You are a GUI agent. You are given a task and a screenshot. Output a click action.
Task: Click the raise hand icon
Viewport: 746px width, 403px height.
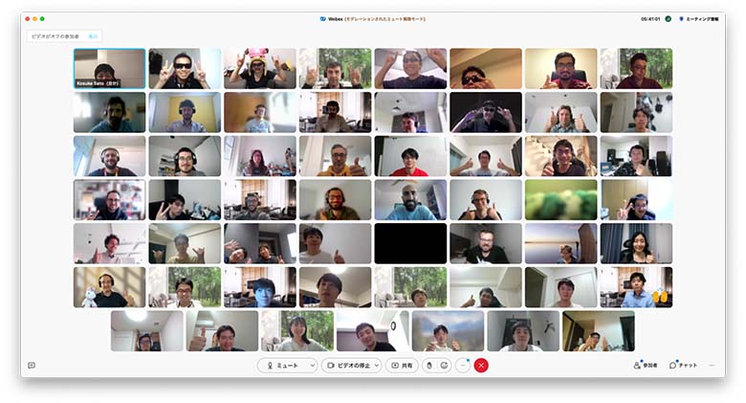pyautogui.click(x=429, y=365)
